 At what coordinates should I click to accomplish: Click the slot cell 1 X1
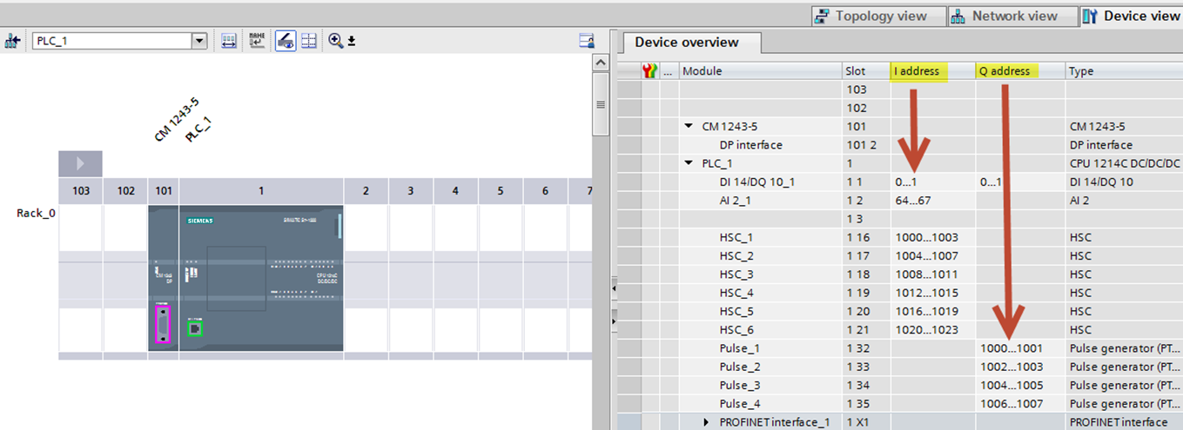pos(866,422)
